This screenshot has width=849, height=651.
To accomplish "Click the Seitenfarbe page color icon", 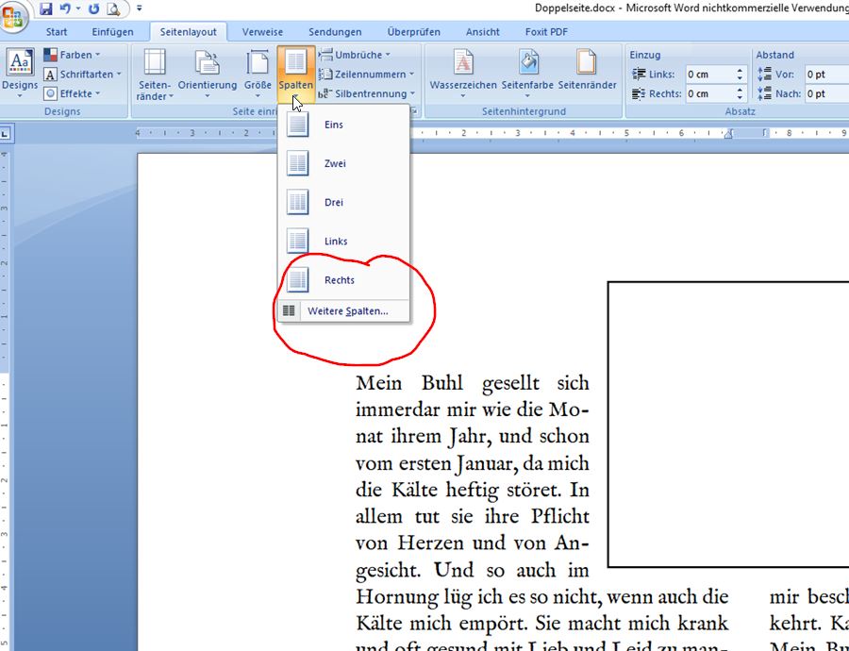I will (x=527, y=72).
